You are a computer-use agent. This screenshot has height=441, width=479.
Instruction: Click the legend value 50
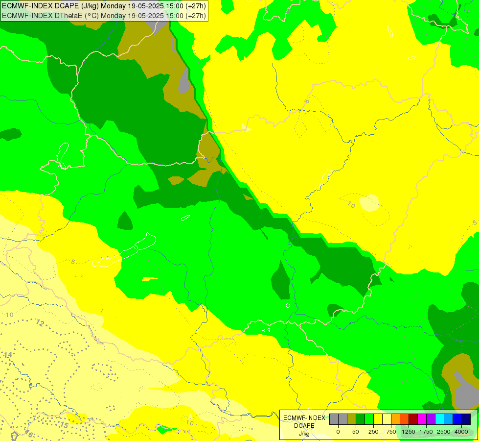coord(356,432)
